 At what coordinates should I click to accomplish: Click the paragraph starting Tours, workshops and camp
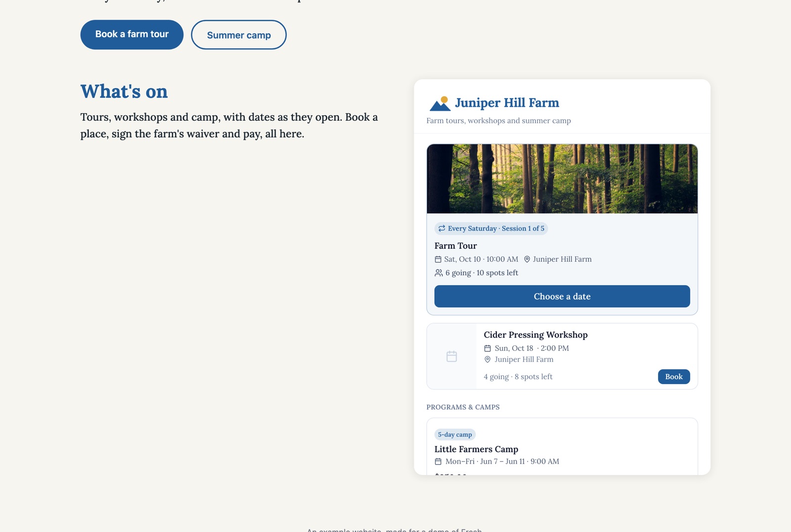tap(229, 125)
